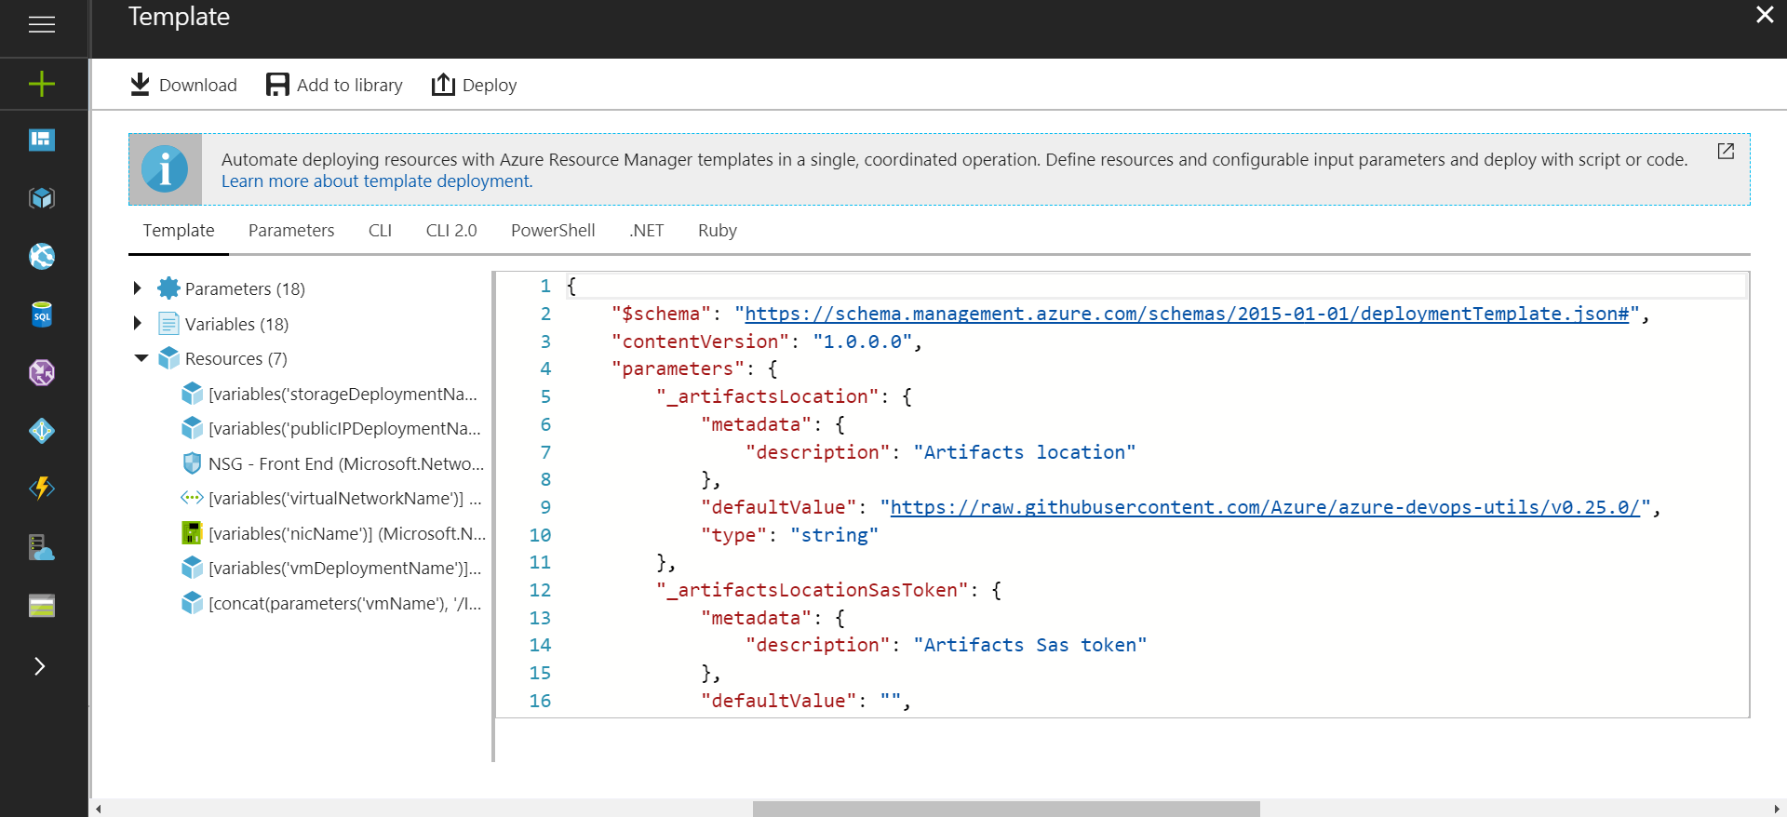Expand the Parameters (18) tree node

138,288
